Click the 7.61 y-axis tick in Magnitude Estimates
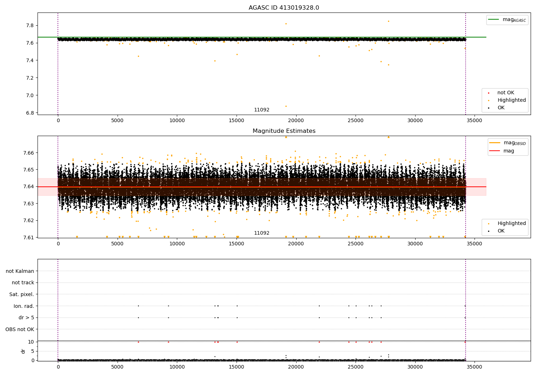 [29, 237]
